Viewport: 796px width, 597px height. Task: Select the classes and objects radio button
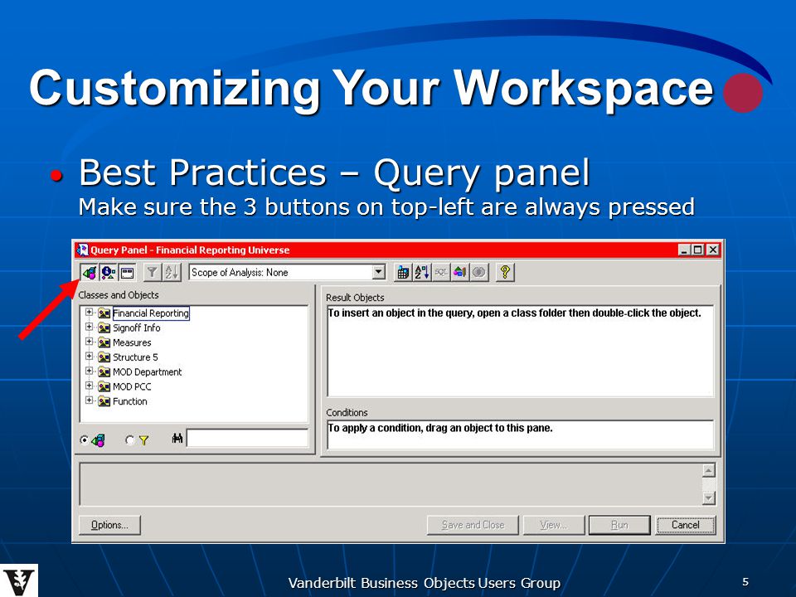(85, 440)
